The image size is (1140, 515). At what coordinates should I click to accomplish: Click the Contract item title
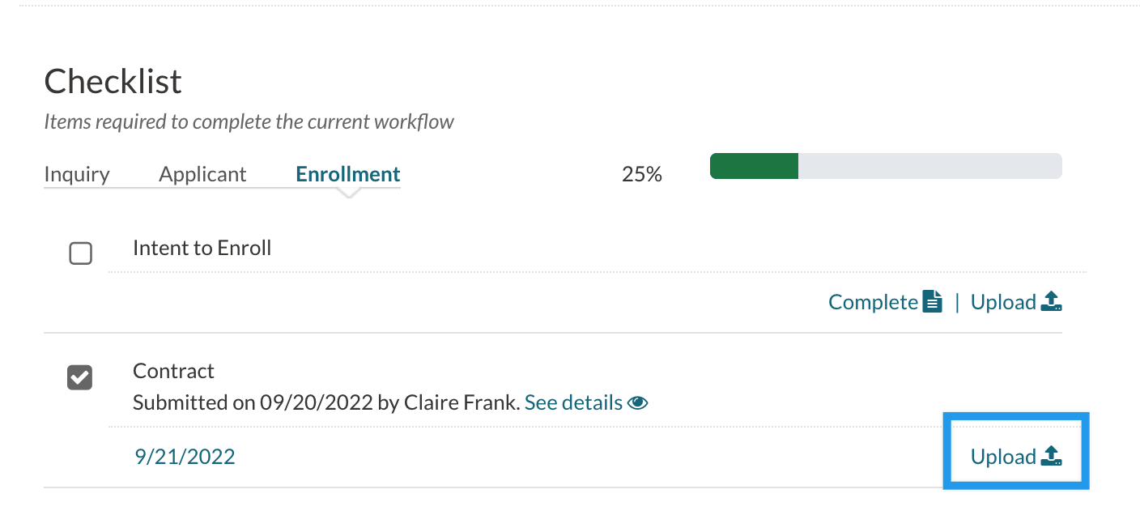click(173, 371)
